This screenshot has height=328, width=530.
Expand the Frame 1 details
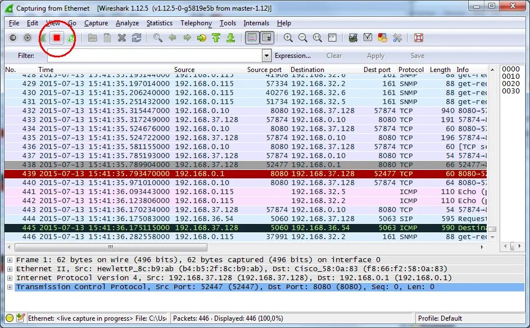tap(10, 260)
